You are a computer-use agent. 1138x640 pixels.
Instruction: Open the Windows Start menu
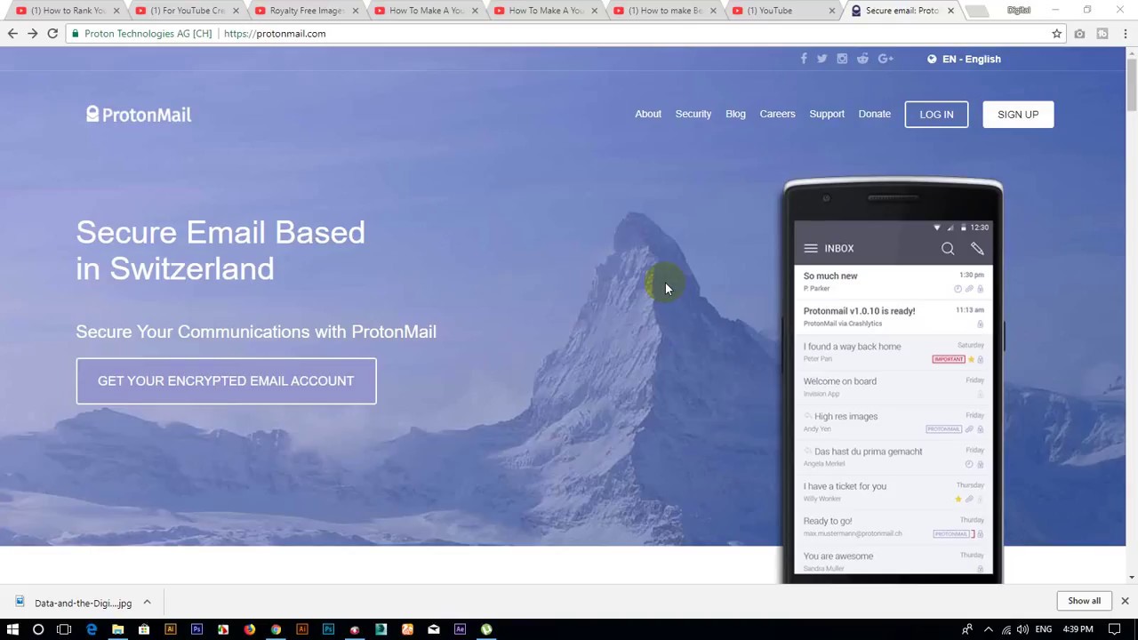pos(12,629)
